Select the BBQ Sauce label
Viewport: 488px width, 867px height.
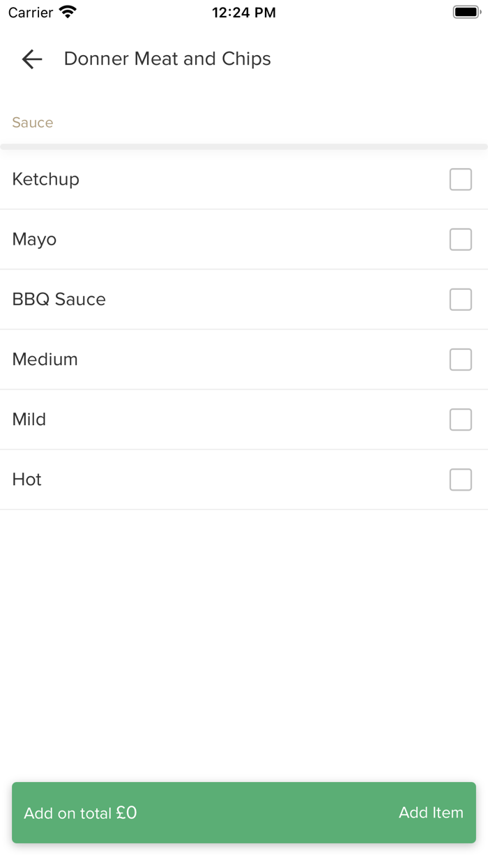(59, 299)
